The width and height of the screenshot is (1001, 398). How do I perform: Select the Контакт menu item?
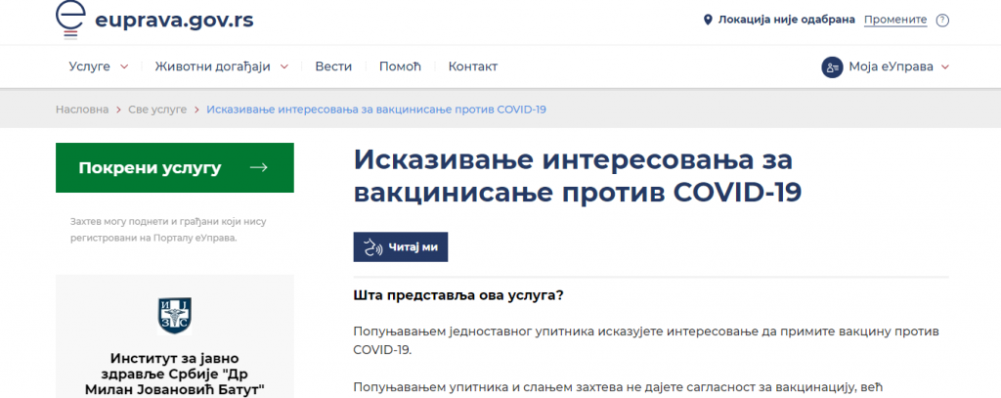[472, 66]
